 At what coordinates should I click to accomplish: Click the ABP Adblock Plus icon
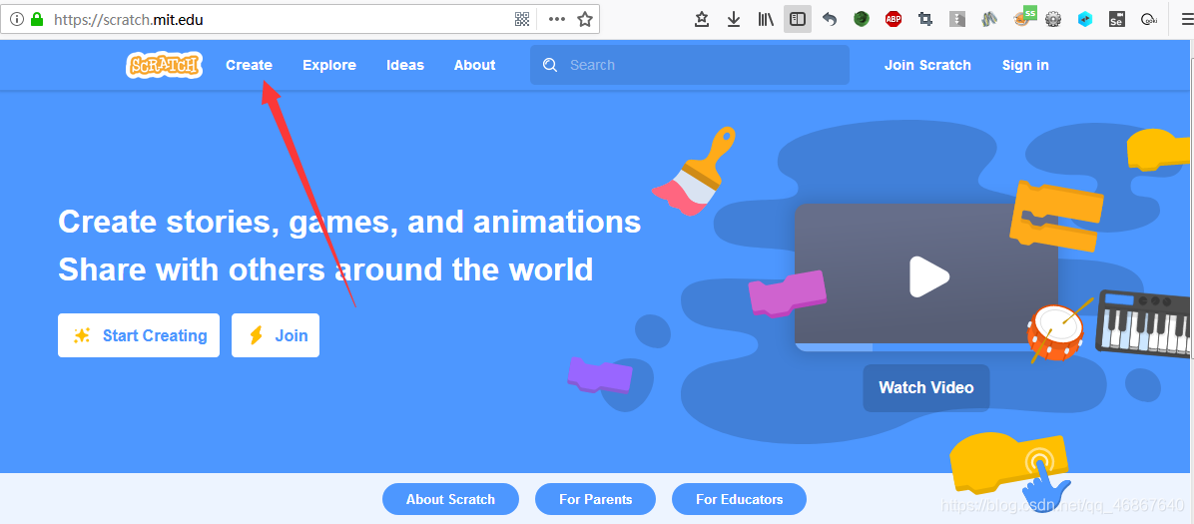[894, 19]
